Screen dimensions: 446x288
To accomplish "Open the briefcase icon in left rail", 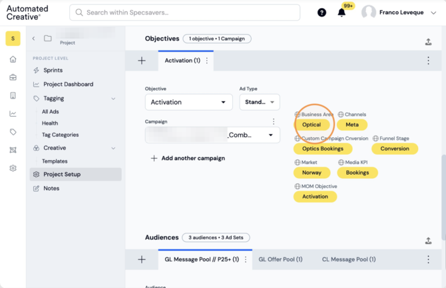I will [13, 77].
